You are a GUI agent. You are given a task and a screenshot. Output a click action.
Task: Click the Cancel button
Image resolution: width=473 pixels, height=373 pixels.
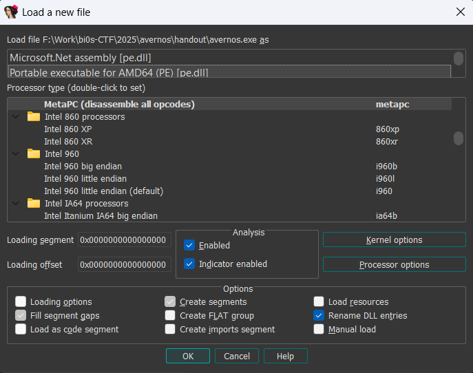point(237,356)
